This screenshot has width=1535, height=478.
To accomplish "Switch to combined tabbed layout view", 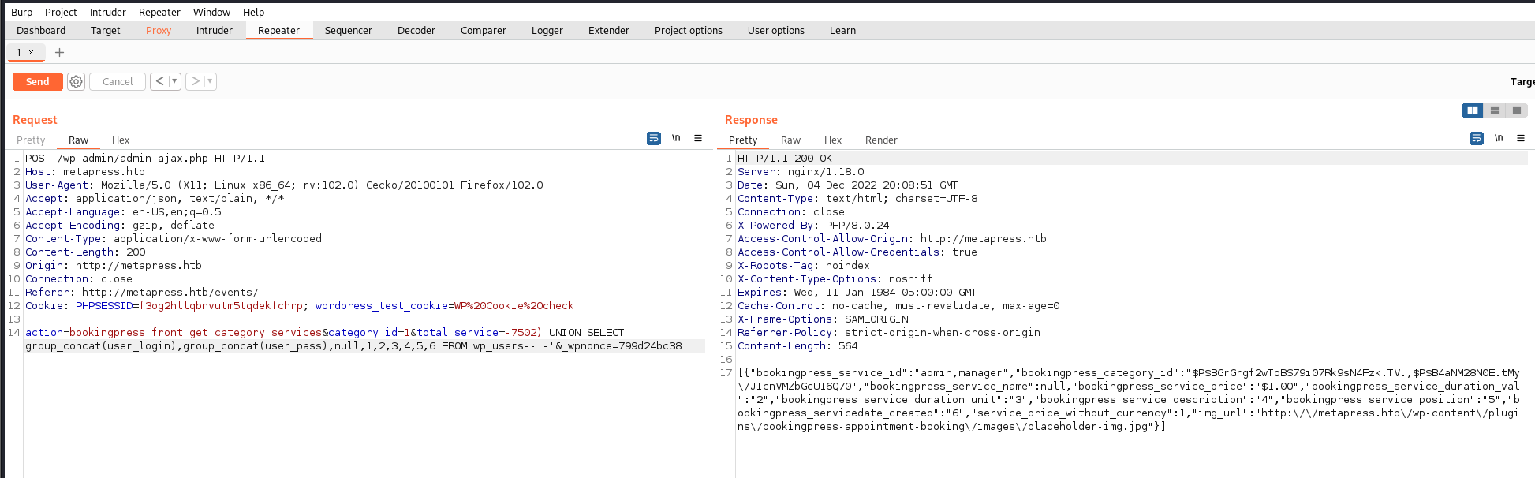I will (x=1516, y=110).
